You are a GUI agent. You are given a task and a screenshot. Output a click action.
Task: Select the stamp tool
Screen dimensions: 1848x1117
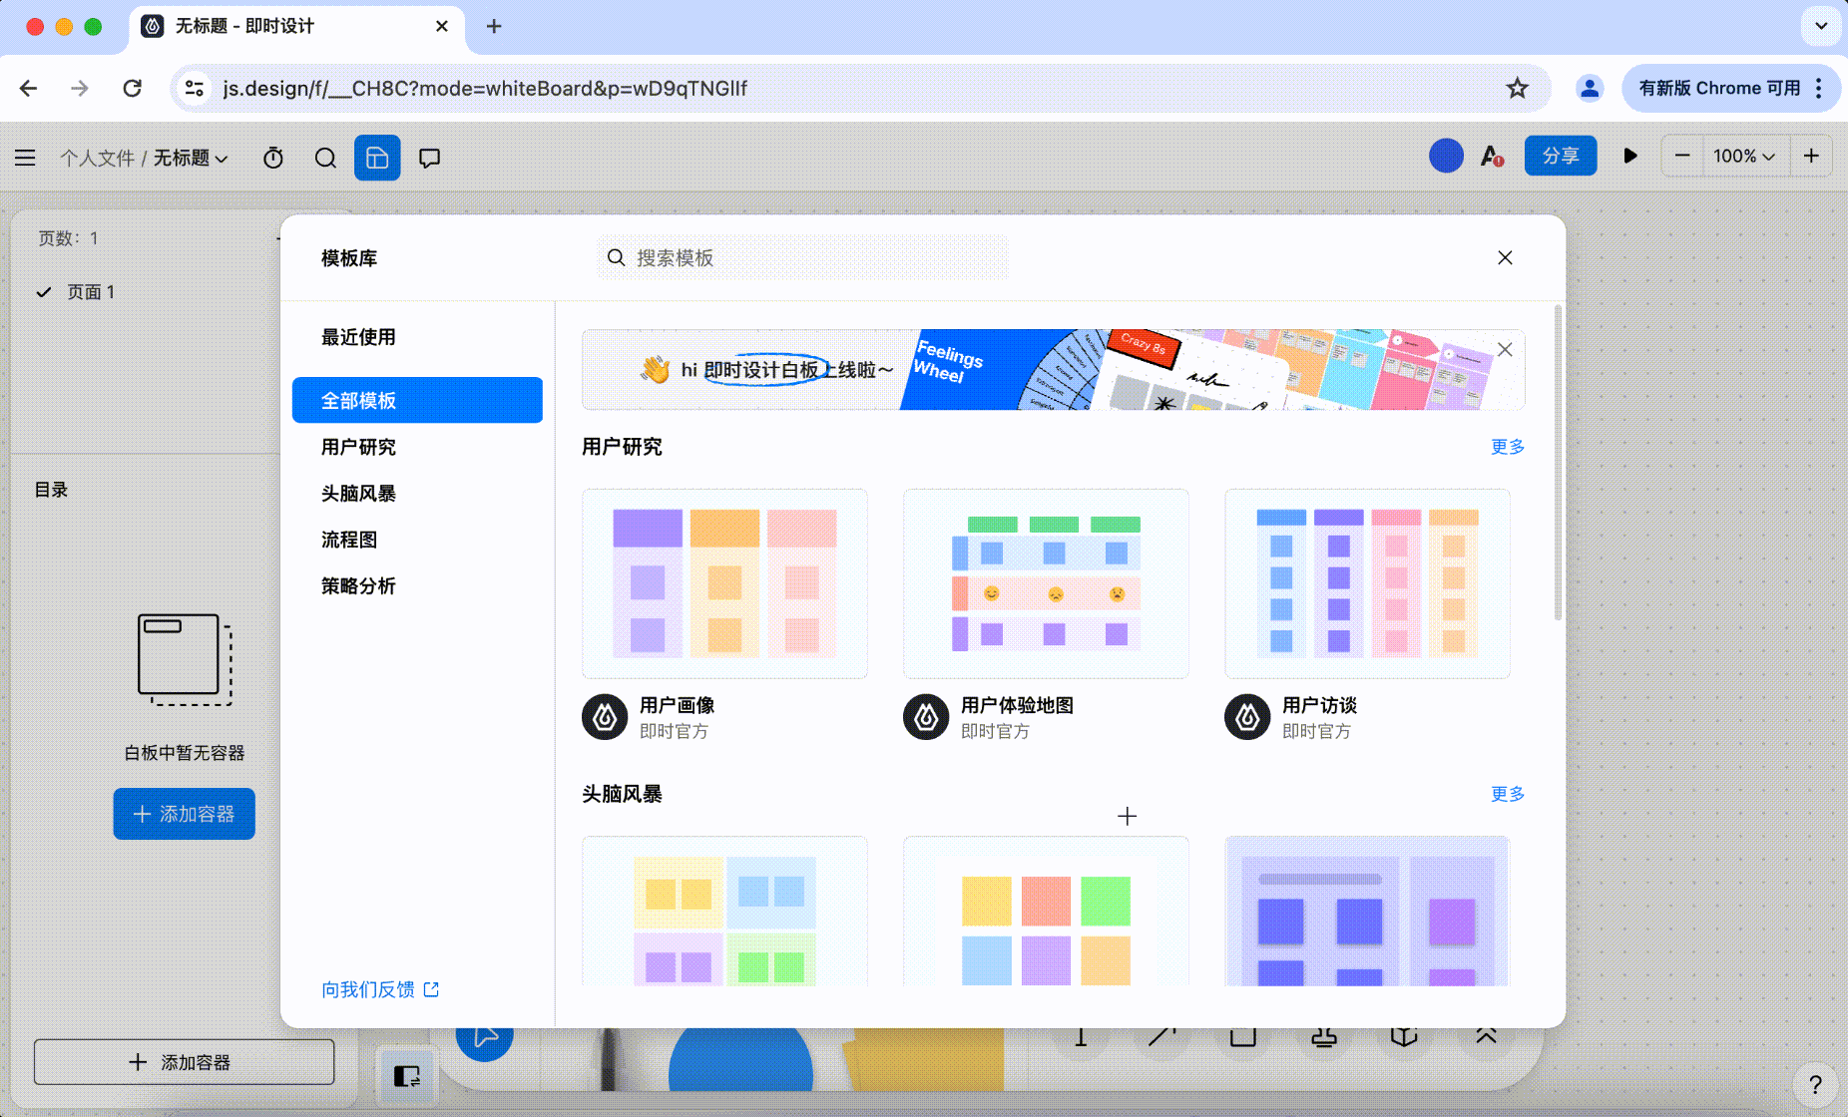[1323, 1037]
